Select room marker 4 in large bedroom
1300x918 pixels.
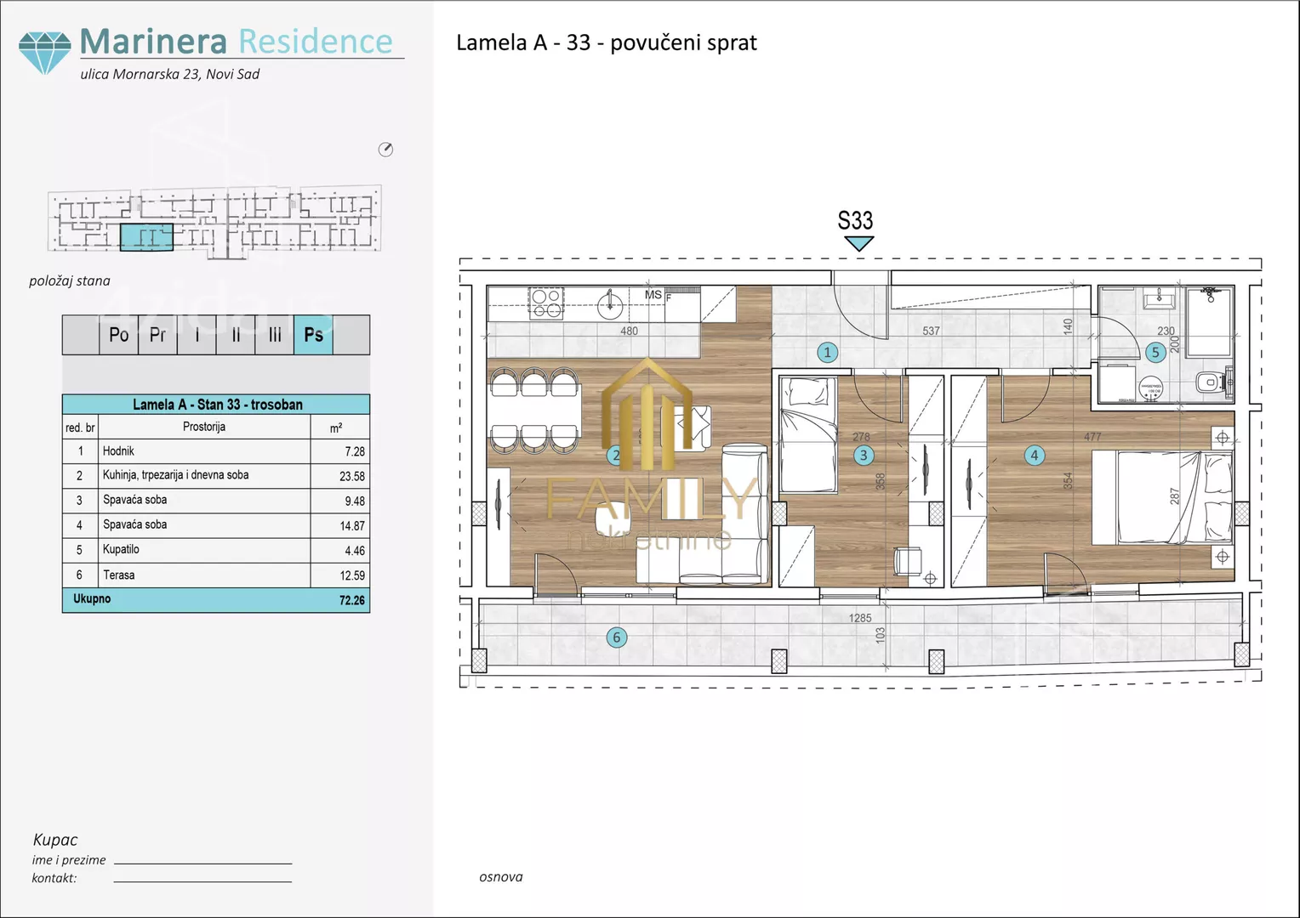1035,456
